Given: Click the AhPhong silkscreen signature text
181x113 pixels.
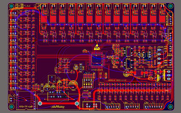Looking at the screenshot, I should point(58,107).
